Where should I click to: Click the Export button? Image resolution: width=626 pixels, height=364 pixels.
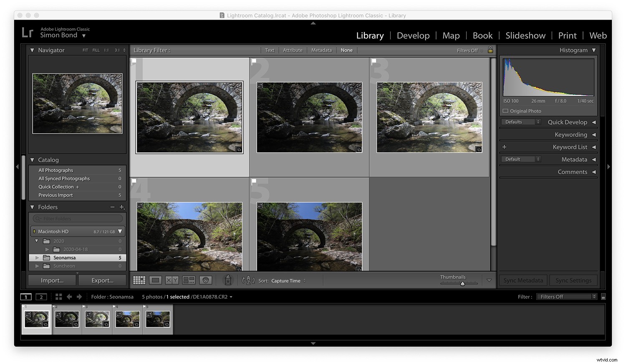click(102, 280)
